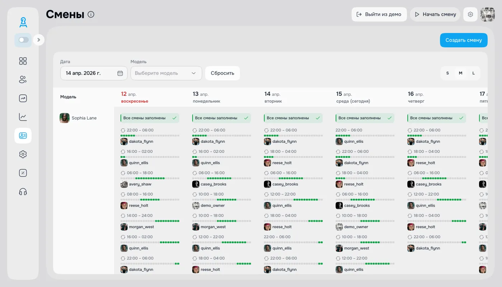Click the Сбросить button
502x287 pixels.
(222, 73)
